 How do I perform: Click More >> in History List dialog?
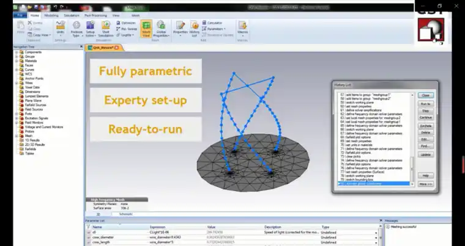[426, 184]
